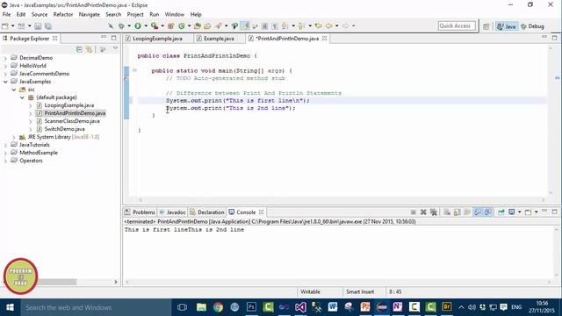Click Pin Console icon
The height and width of the screenshot is (316, 562).
pyautogui.click(x=501, y=212)
